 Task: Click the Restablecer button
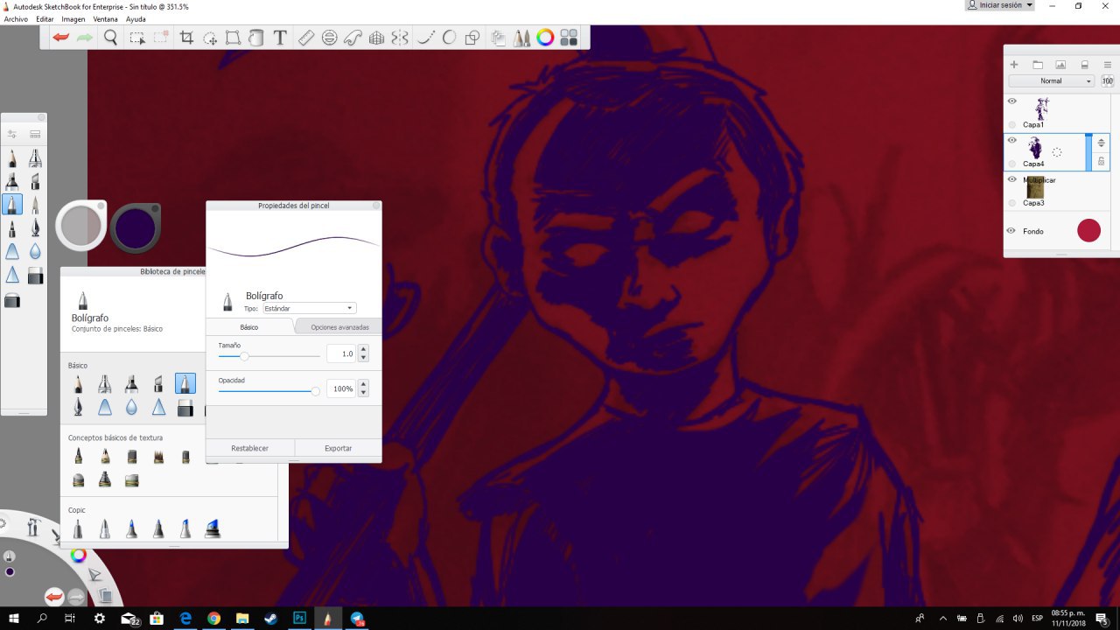tap(250, 448)
